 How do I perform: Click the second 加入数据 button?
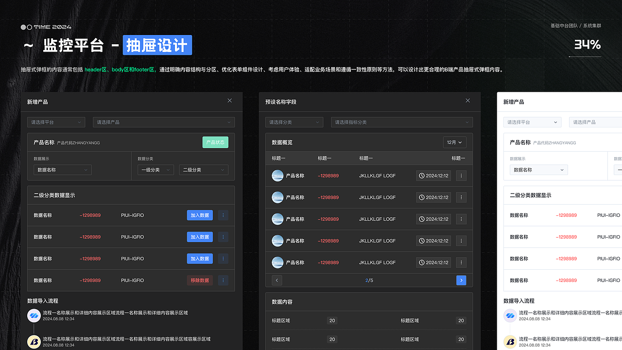click(x=200, y=237)
